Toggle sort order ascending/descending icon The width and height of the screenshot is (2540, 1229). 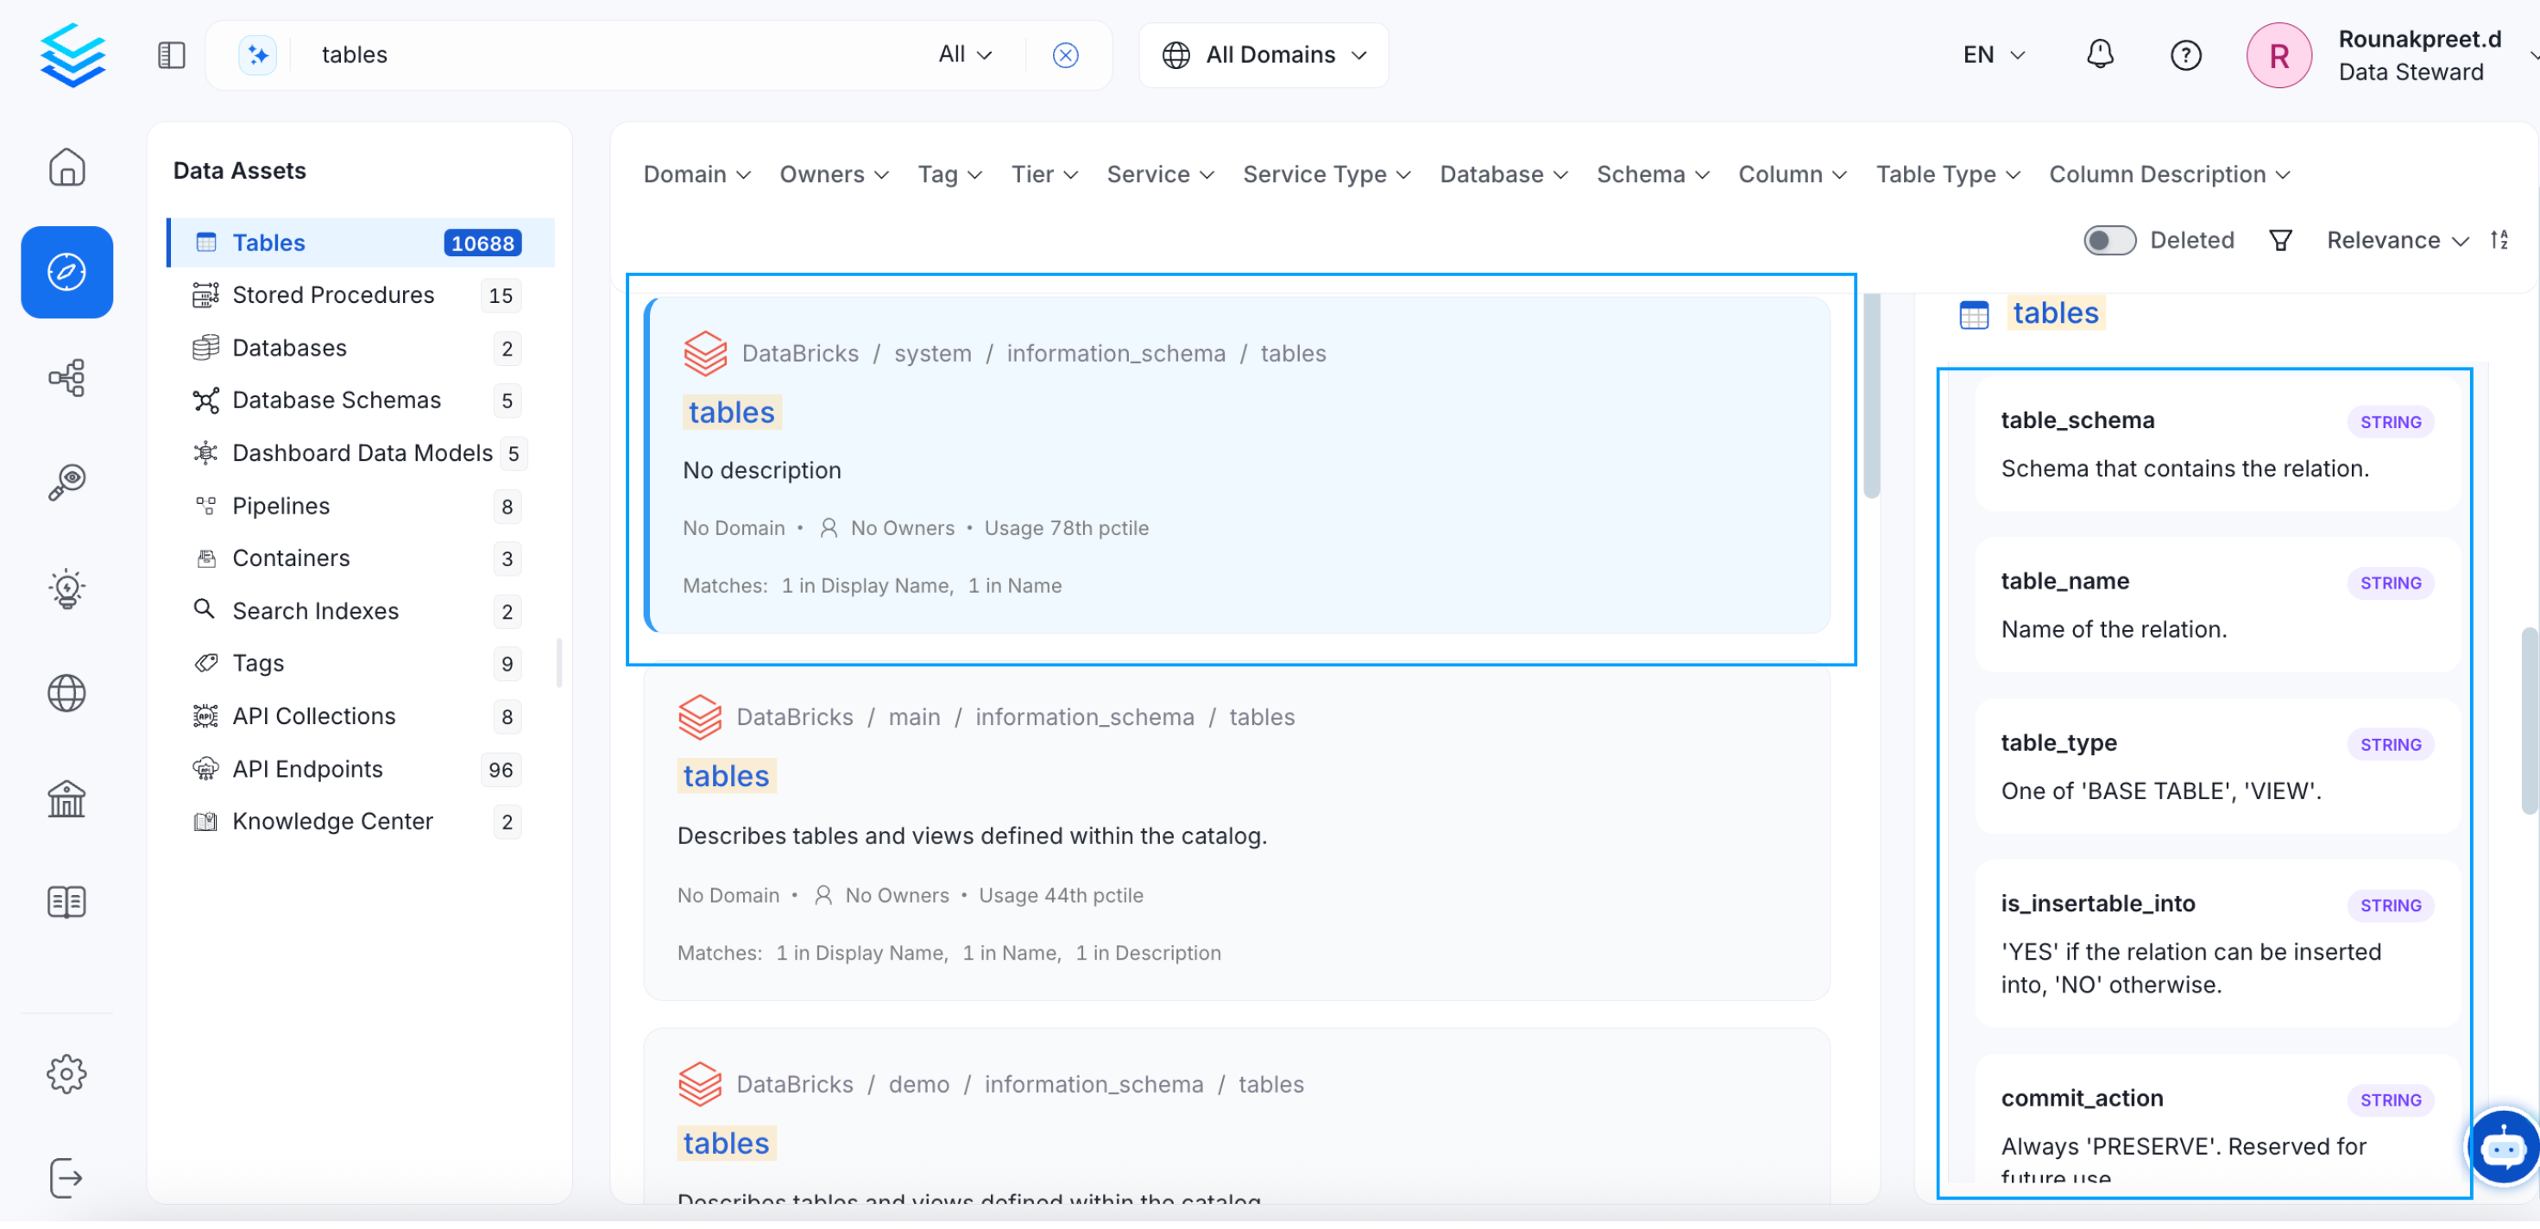coord(2499,241)
